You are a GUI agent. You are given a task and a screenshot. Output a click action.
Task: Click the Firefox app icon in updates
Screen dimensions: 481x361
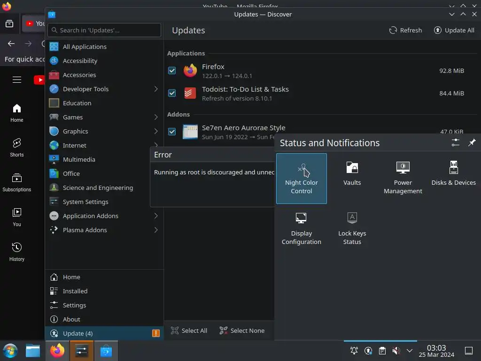[190, 71]
